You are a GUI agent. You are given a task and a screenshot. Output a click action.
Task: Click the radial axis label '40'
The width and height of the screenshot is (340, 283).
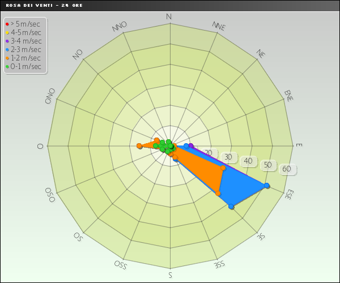pyautogui.click(x=248, y=161)
